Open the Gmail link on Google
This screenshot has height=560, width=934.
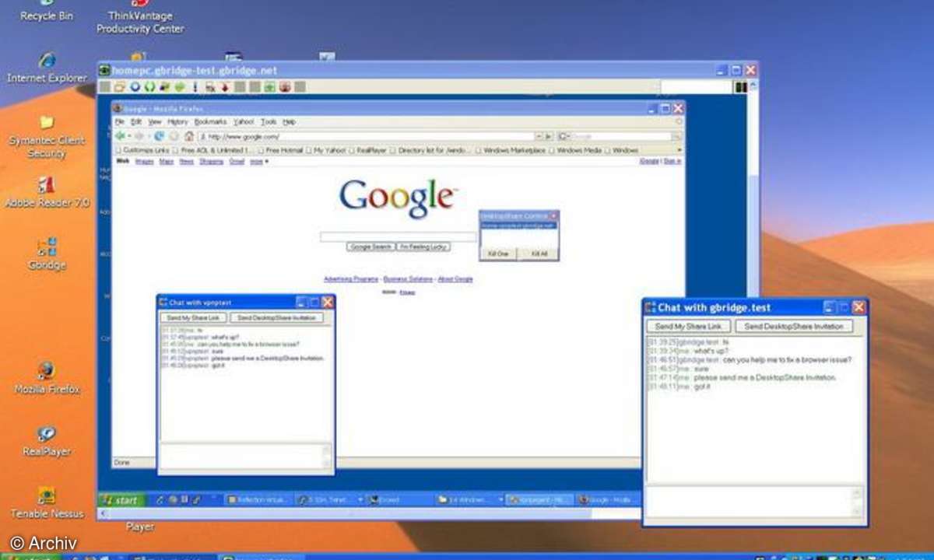pos(237,162)
